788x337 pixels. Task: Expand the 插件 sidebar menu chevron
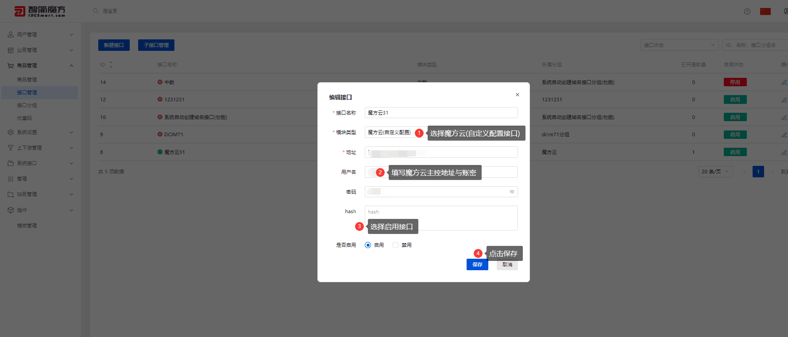pyautogui.click(x=71, y=210)
